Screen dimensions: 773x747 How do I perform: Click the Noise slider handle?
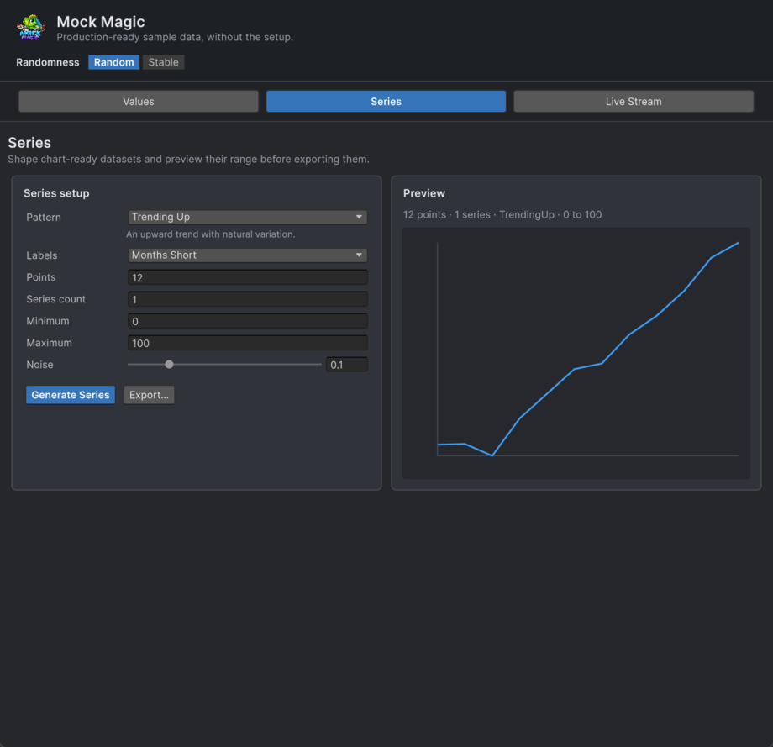coord(169,365)
